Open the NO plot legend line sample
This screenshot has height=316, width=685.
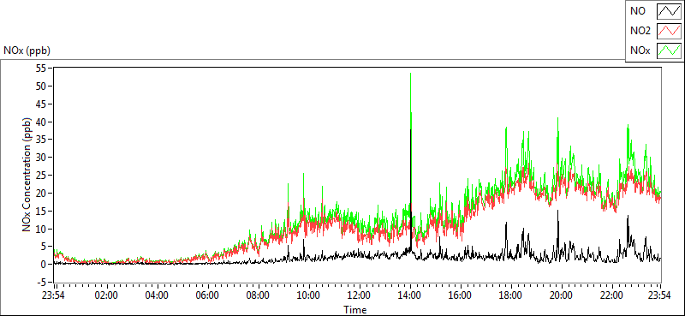pyautogui.click(x=670, y=10)
